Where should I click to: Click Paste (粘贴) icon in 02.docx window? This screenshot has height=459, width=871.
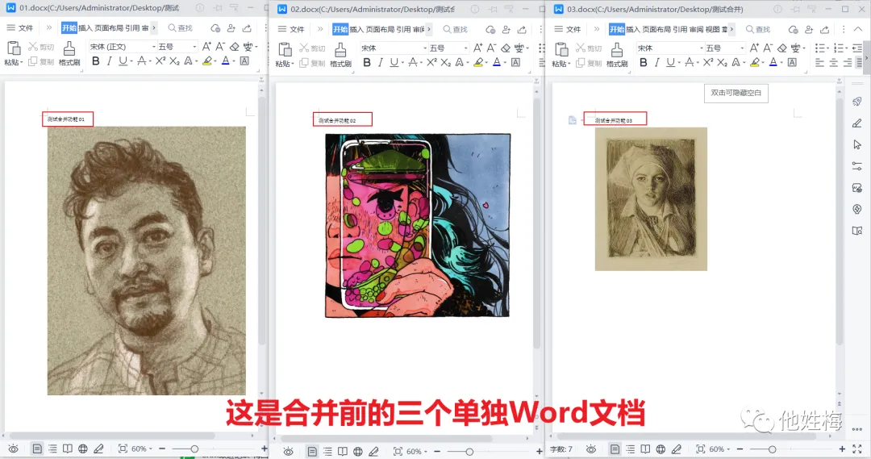click(x=285, y=50)
